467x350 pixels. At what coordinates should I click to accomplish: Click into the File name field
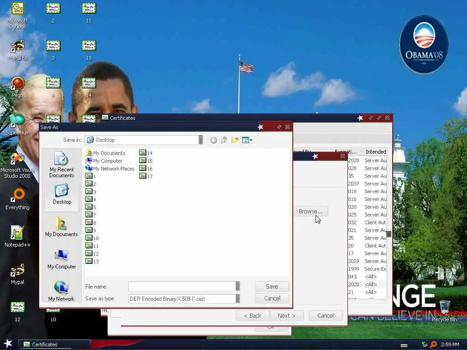pyautogui.click(x=182, y=286)
